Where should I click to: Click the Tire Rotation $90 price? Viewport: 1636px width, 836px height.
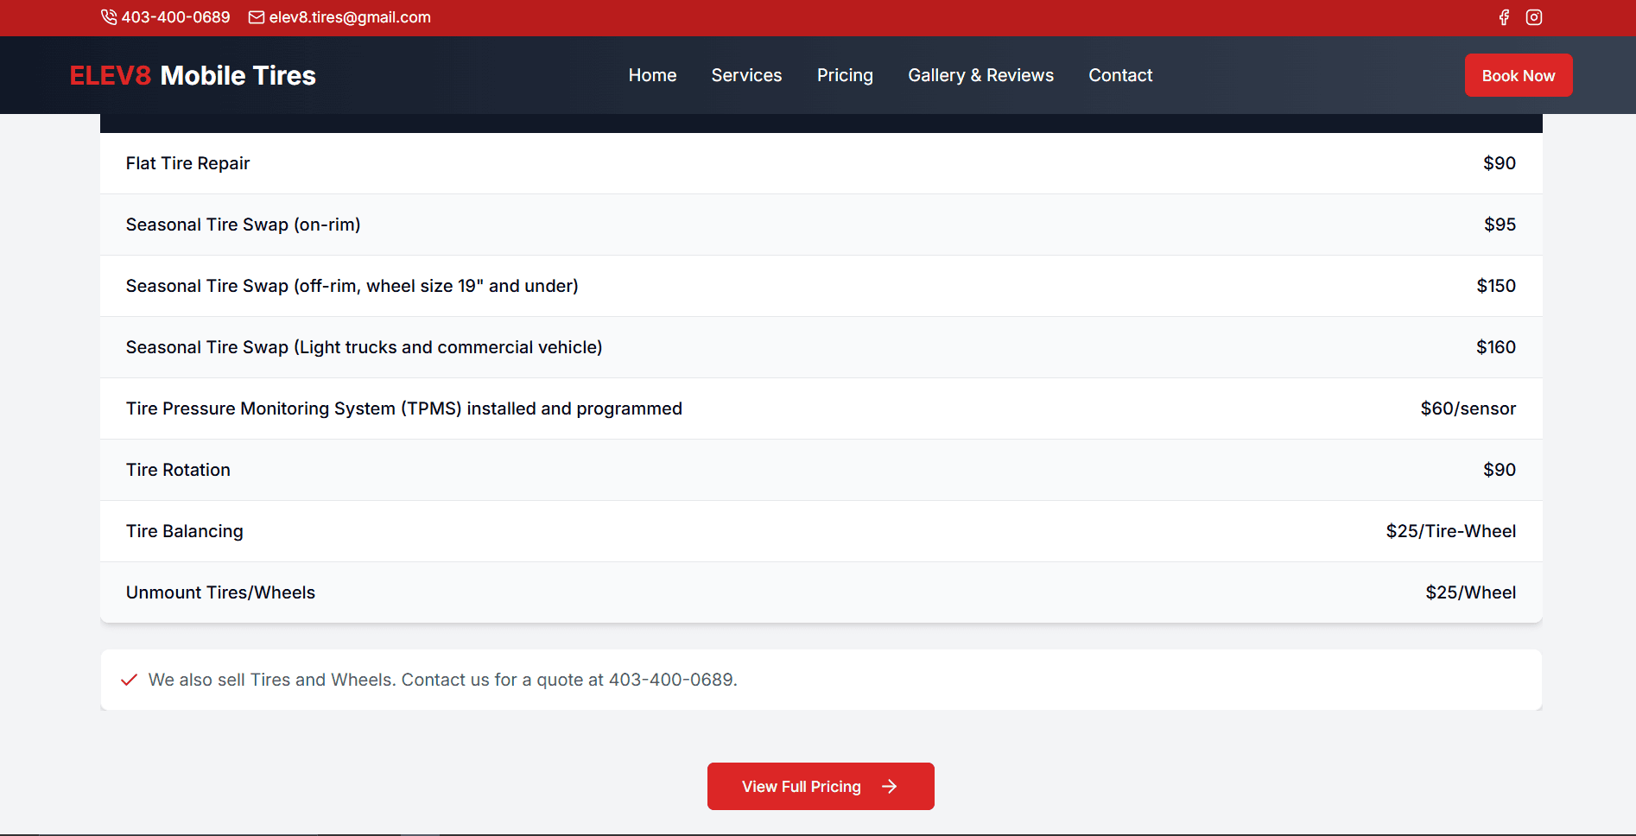coord(1500,470)
